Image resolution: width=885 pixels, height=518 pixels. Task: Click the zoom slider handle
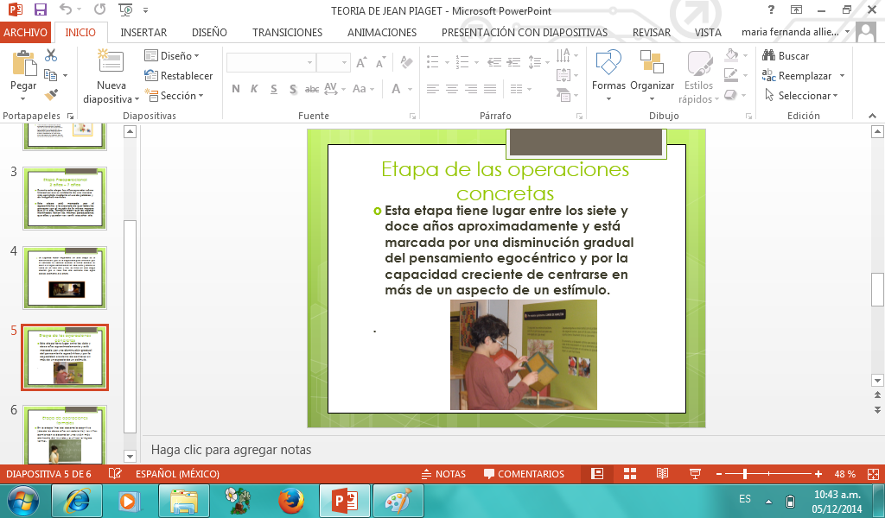pyautogui.click(x=744, y=474)
